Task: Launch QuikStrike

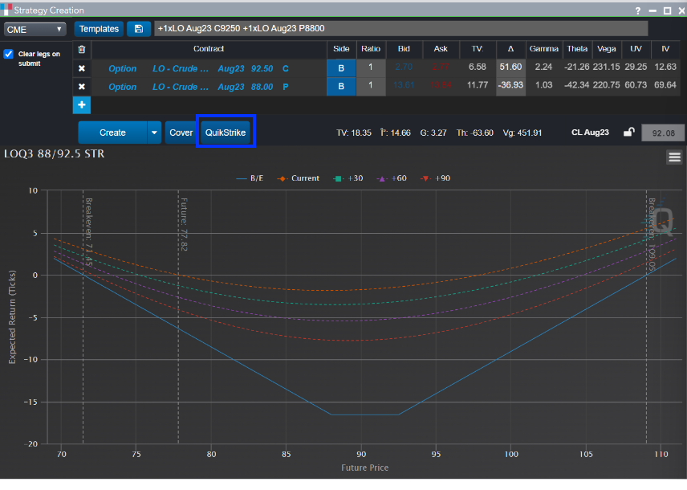Action: pos(226,133)
